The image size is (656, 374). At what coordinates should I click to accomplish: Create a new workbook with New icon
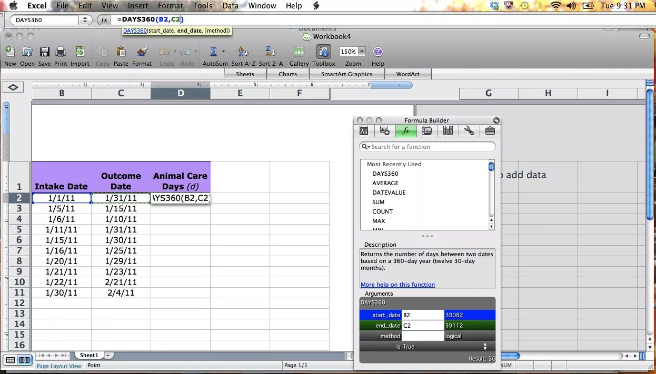pos(10,52)
